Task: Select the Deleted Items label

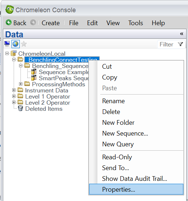Action: 44,109
